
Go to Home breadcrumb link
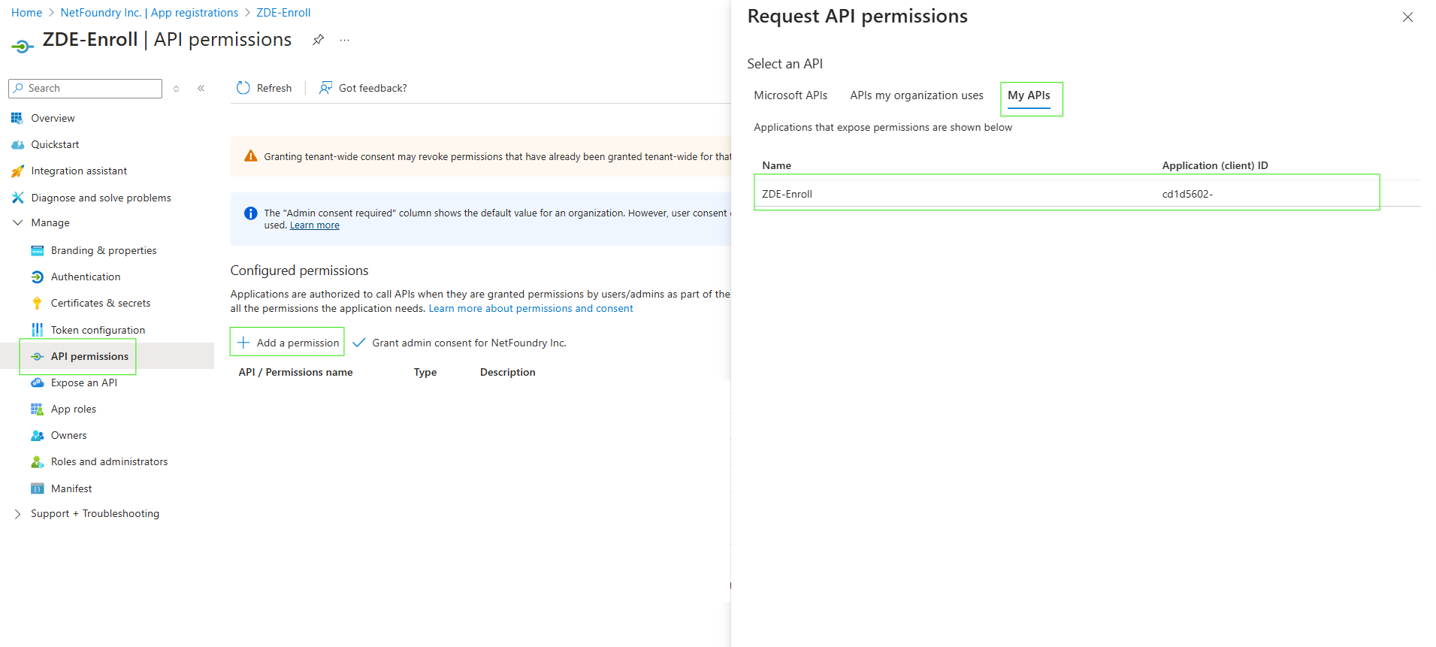coord(26,13)
